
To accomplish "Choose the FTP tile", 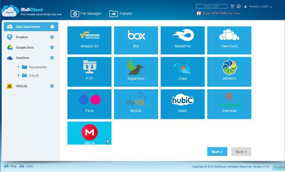I will (89, 72).
